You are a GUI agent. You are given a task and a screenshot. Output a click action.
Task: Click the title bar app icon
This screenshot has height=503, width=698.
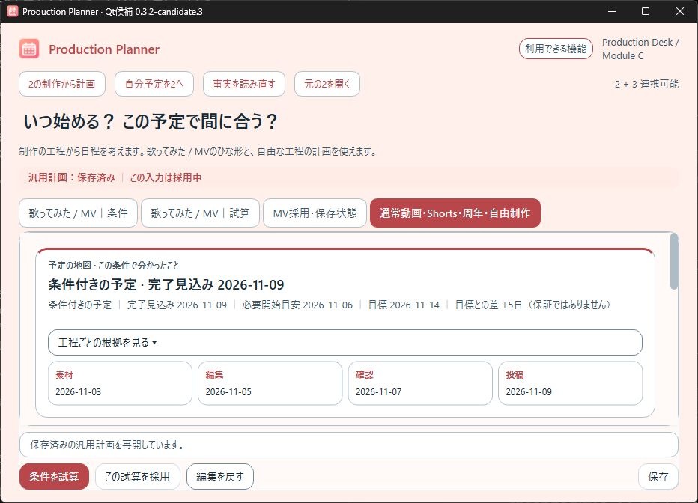(x=13, y=11)
